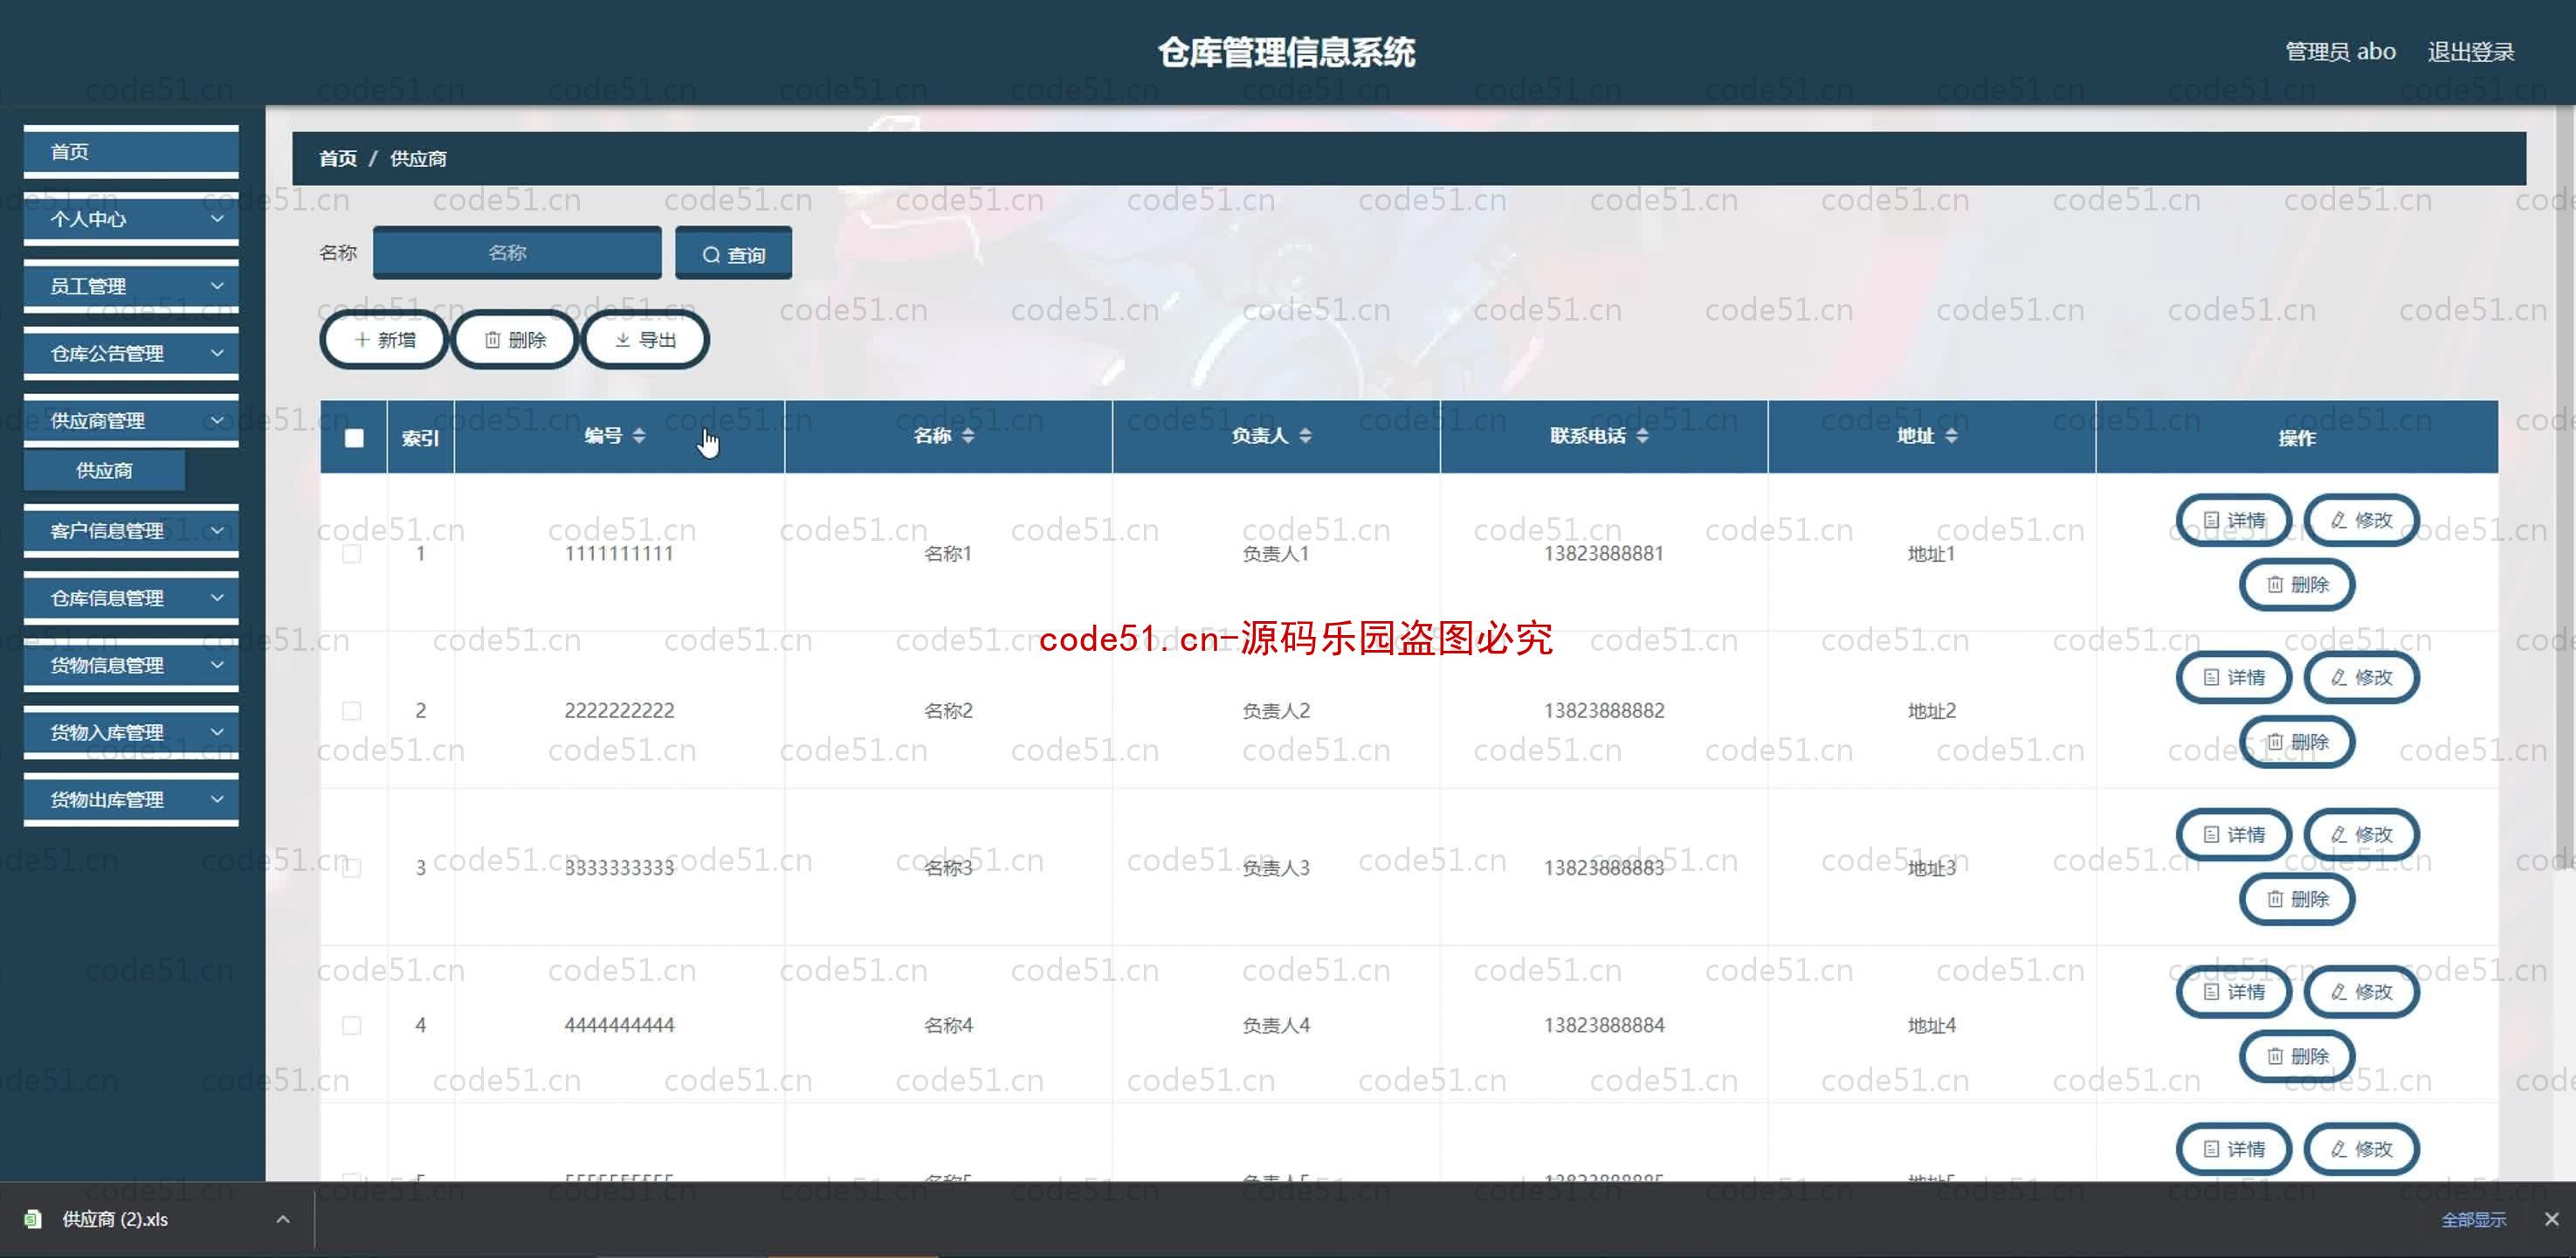2576x1258 pixels.
Task: Toggle checkbox for supplier row 1
Action: click(x=352, y=552)
